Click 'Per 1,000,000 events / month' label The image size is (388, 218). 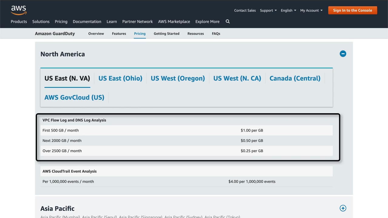click(68, 182)
